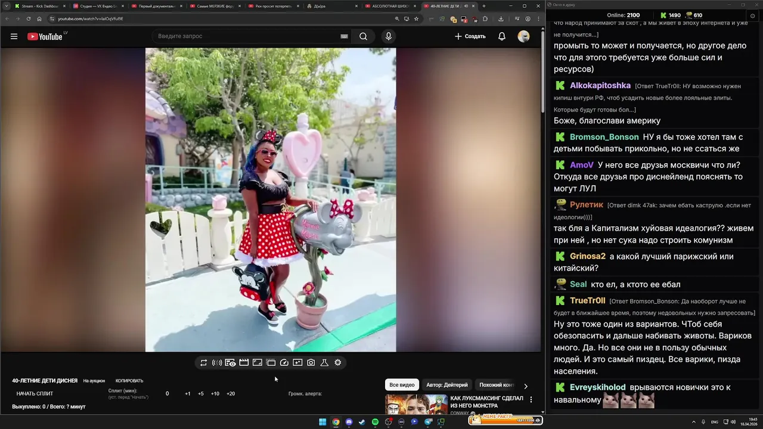Screen dimensions: 763x429
Task: Open Discord from the taskbar
Action: (x=349, y=422)
